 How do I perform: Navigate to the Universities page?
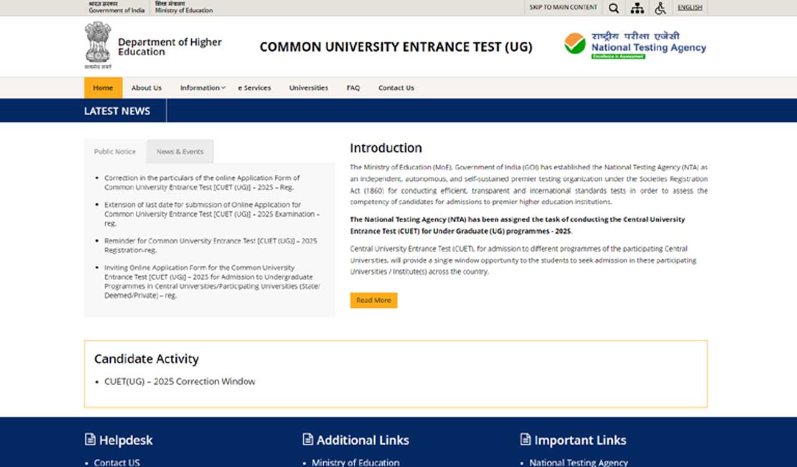point(308,88)
